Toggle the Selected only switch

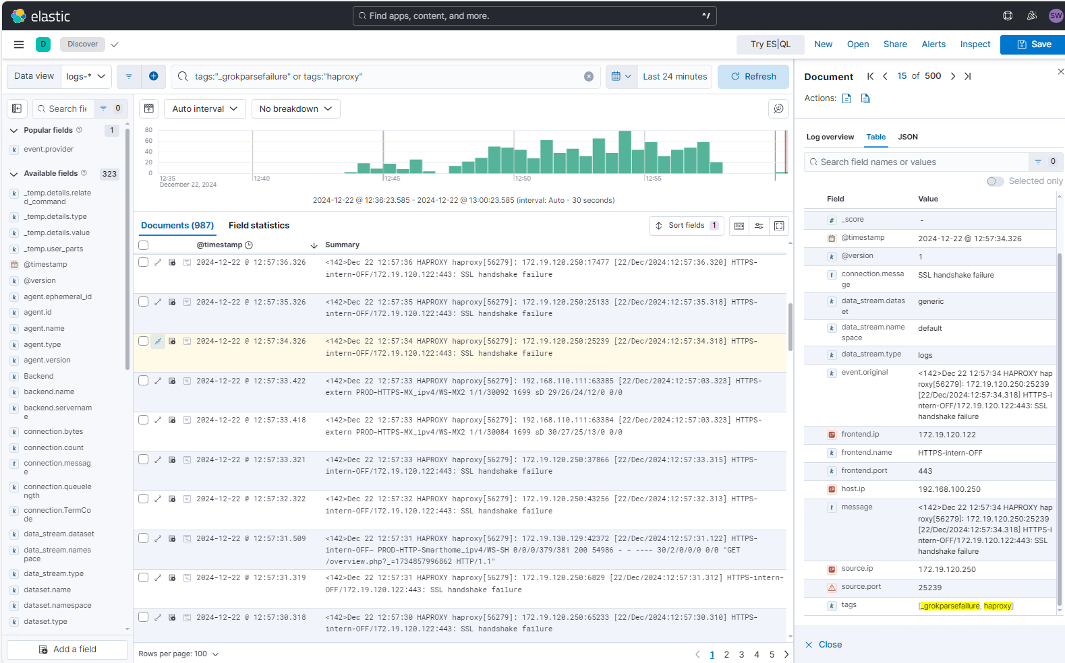[995, 181]
